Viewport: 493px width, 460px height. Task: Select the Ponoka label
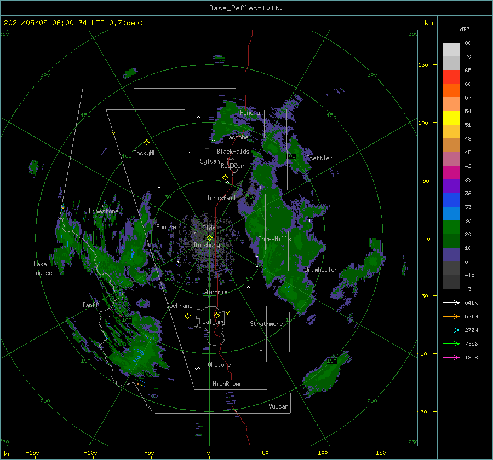(250, 113)
